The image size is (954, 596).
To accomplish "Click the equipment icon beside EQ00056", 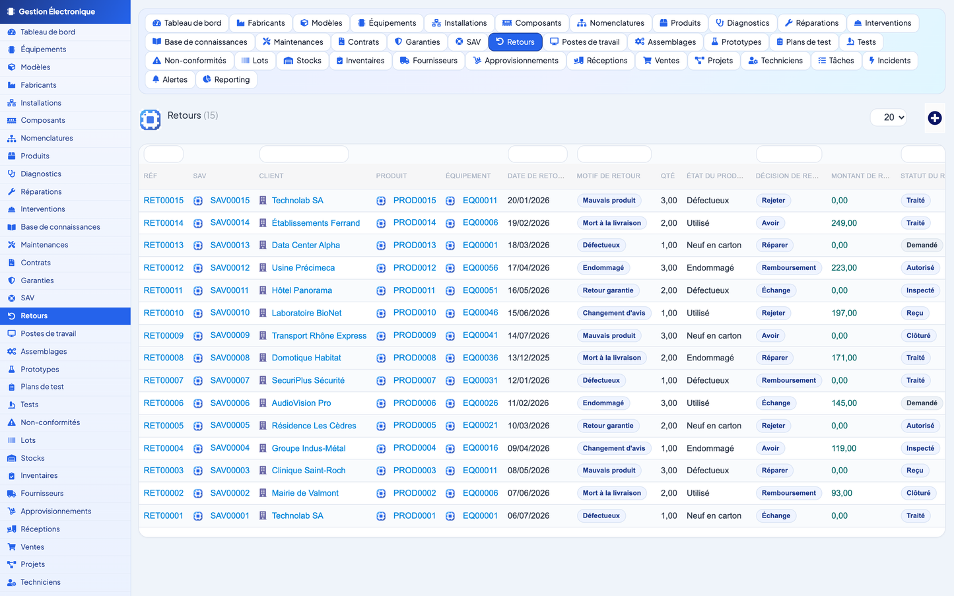I will [450, 268].
